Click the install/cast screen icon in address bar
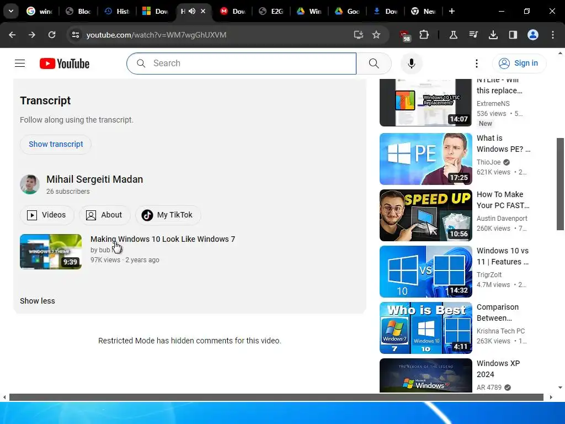The width and height of the screenshot is (565, 424). [358, 35]
